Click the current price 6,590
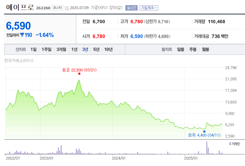Viewport: 245px width, 166px height. point(19,26)
